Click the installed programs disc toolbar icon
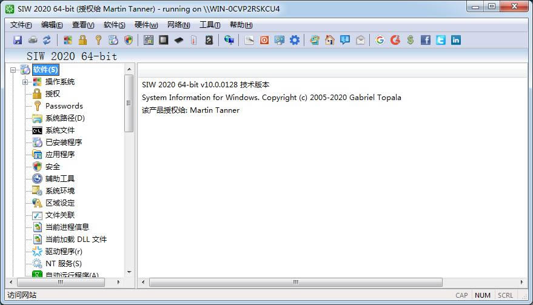533x305 pixels. [113, 40]
